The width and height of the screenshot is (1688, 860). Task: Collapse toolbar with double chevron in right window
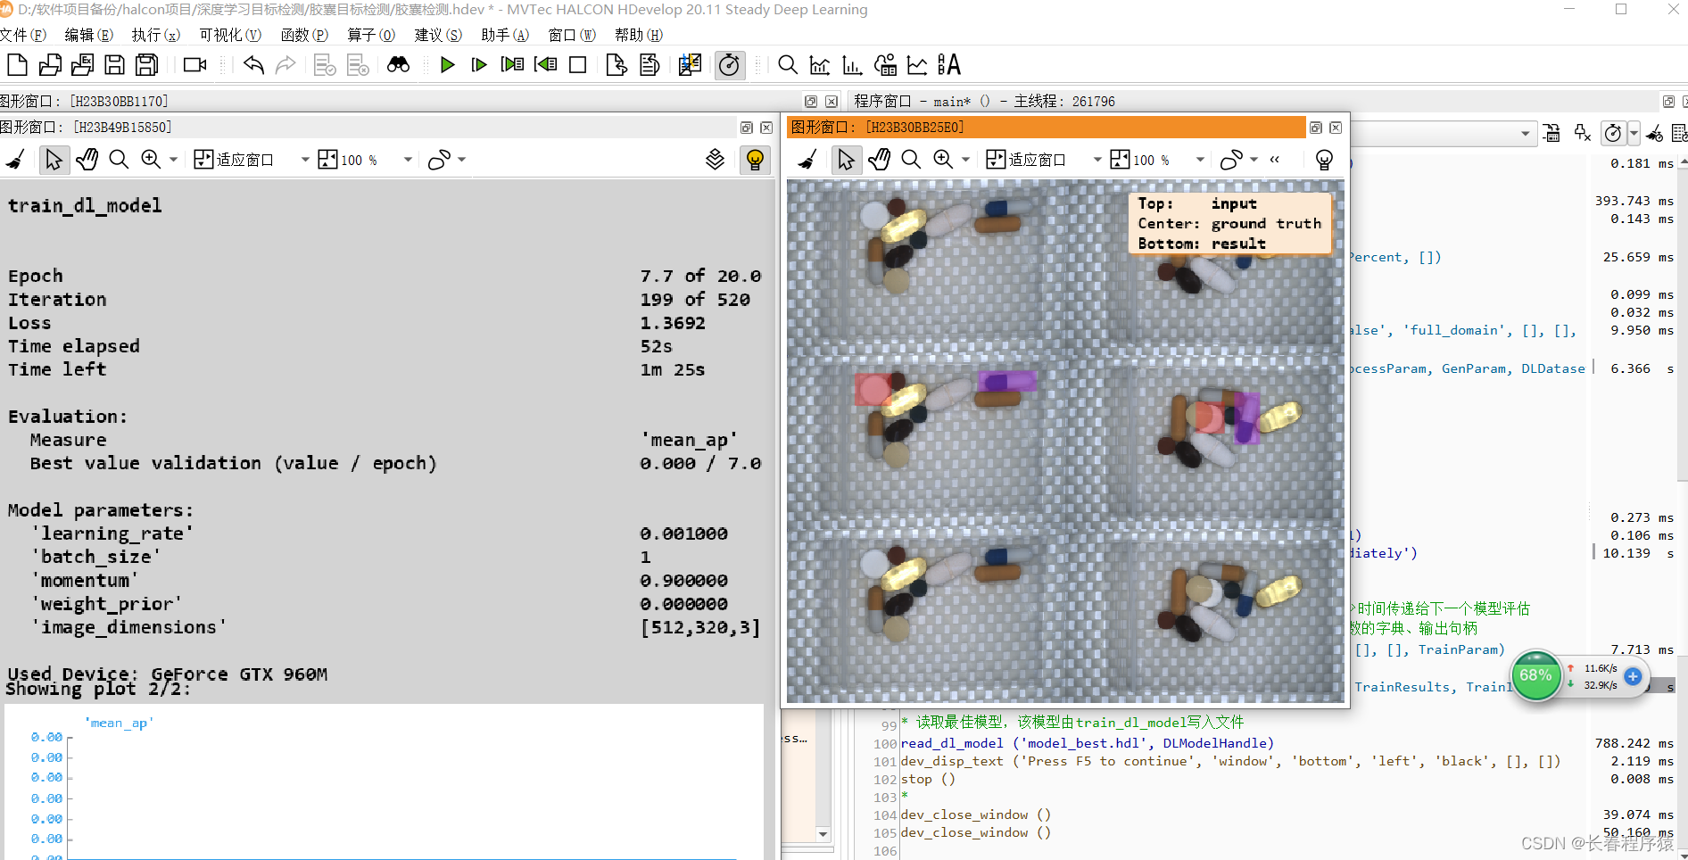tap(1275, 160)
